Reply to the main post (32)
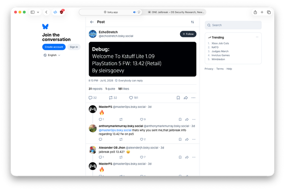The image size is (285, 190). [93, 98]
